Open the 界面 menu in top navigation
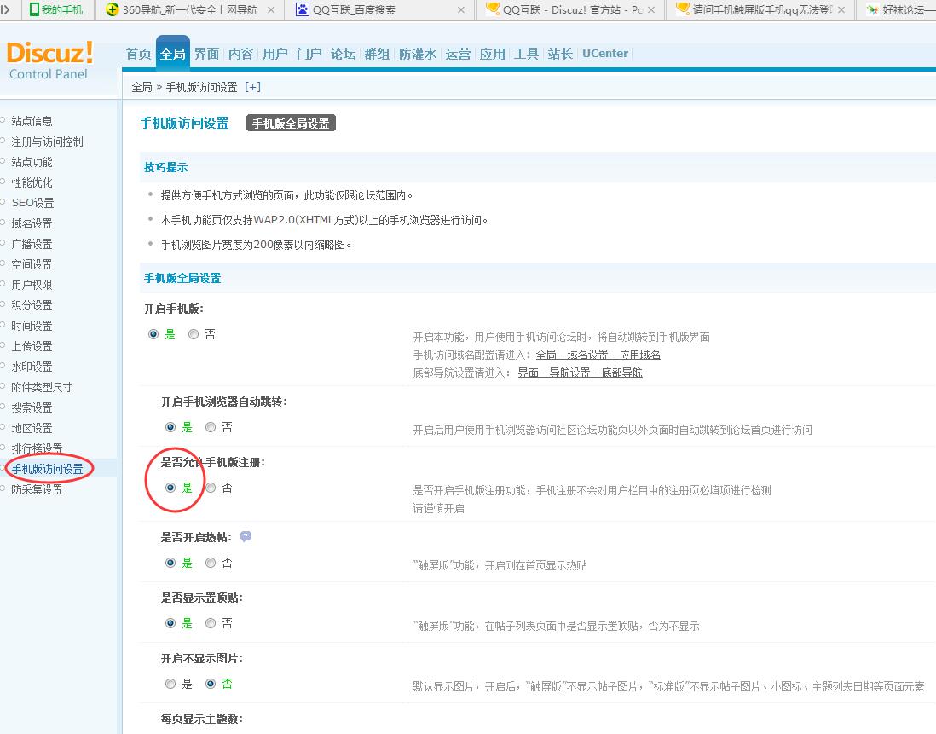 pyautogui.click(x=206, y=54)
